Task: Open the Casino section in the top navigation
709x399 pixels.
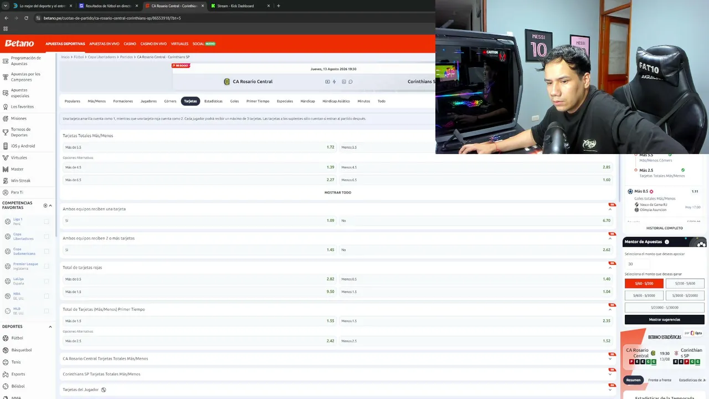Action: pos(130,44)
